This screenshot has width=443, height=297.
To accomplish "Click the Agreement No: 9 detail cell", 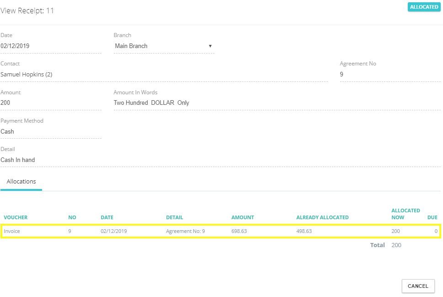I will click(185, 231).
